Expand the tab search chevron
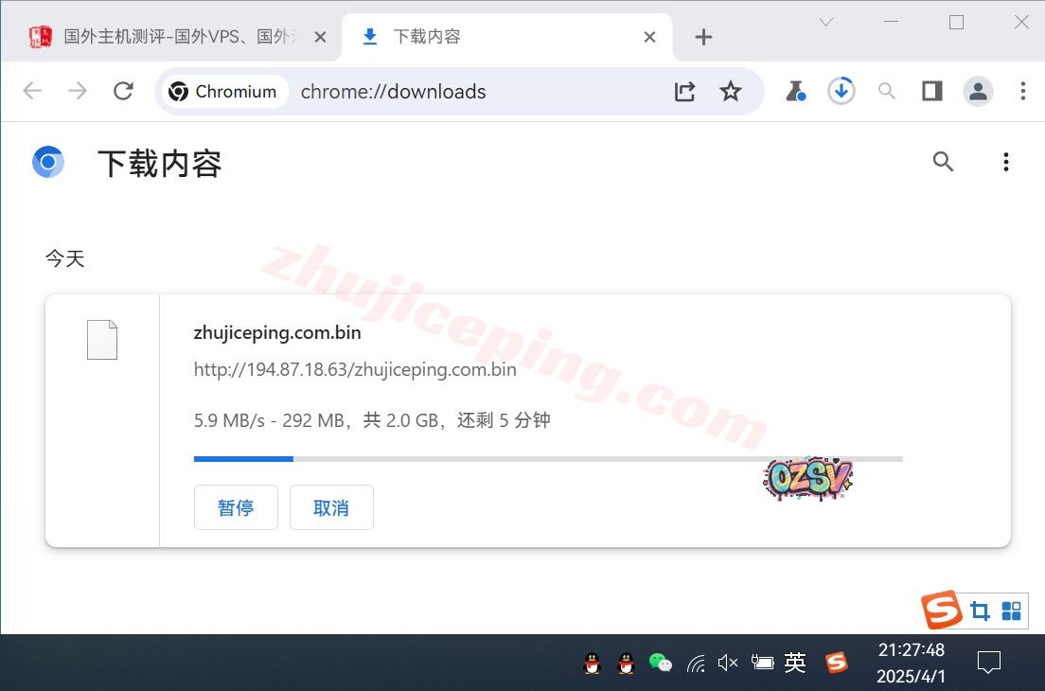This screenshot has height=691, width=1045. (826, 22)
